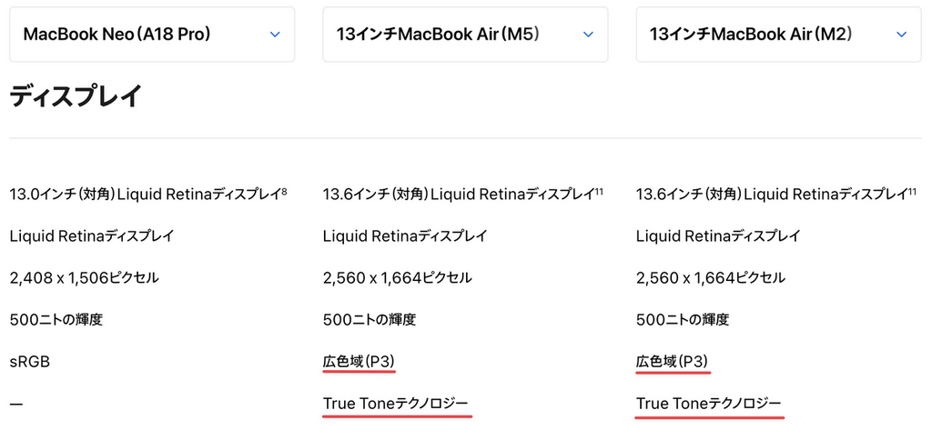
Task: Click footnote 8 beside the 13.0インチ display text
Action: pos(284,191)
